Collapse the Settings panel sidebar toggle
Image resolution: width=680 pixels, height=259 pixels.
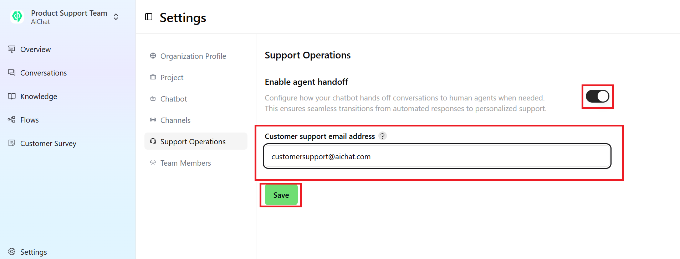(x=149, y=16)
